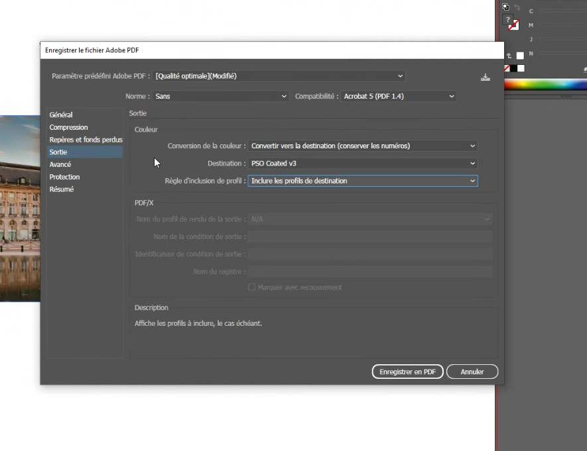Expand the Norme dropdown

[220, 96]
